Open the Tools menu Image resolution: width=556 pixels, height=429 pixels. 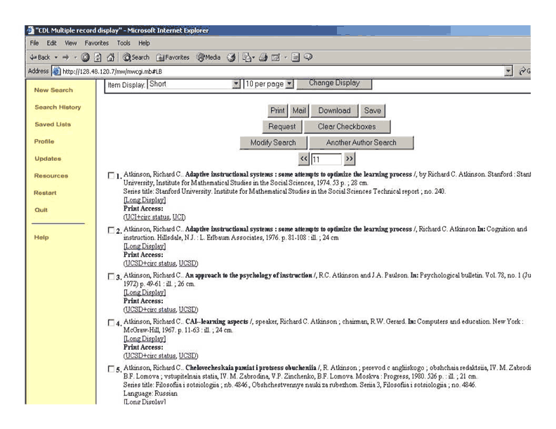click(x=124, y=43)
